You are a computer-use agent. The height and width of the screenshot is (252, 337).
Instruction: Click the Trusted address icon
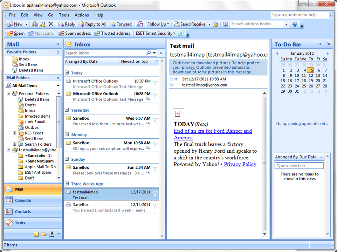[x=112, y=33]
